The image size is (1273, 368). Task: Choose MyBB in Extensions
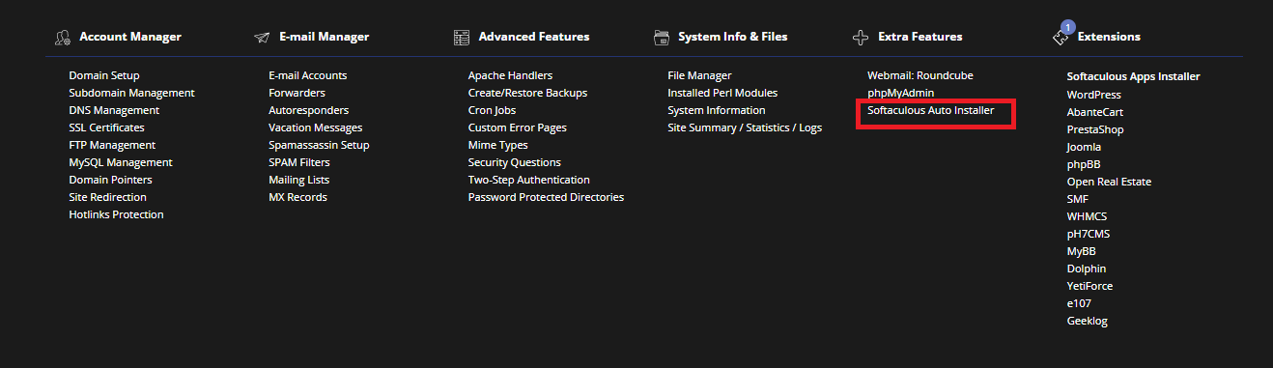[1082, 251]
